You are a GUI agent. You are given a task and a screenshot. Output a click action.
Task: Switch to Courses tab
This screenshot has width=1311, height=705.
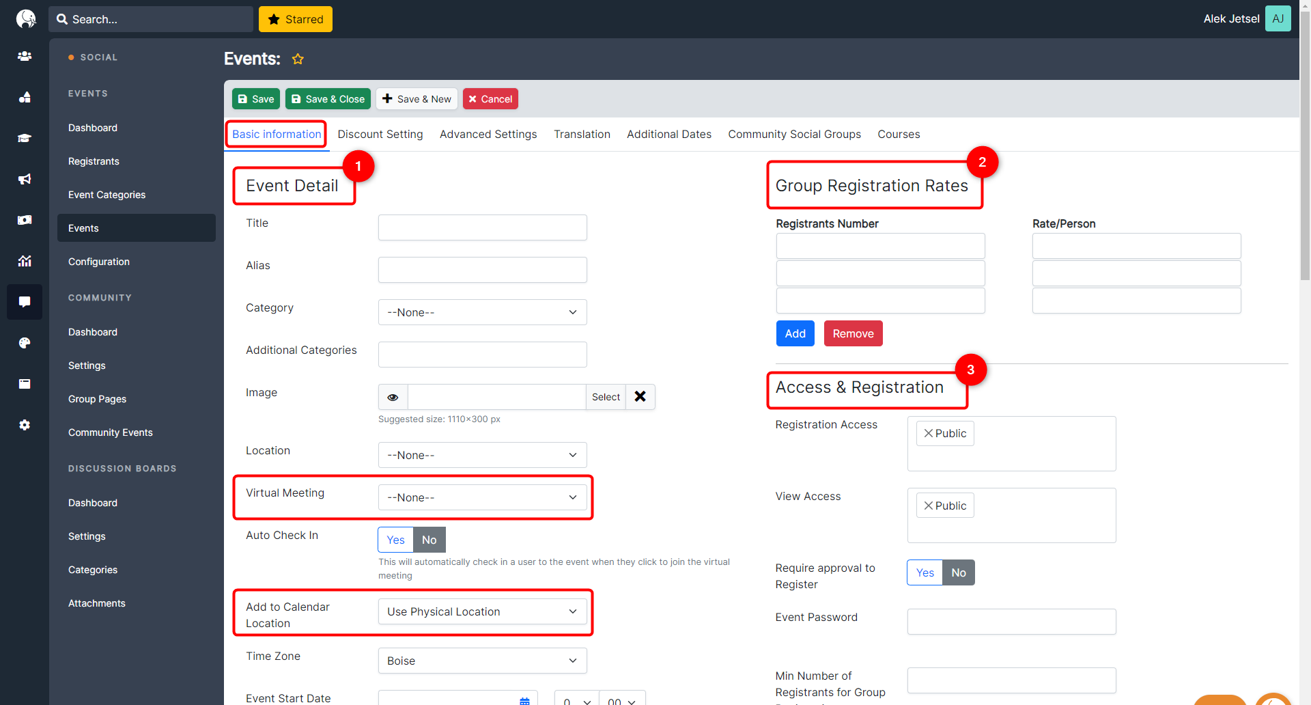point(899,134)
